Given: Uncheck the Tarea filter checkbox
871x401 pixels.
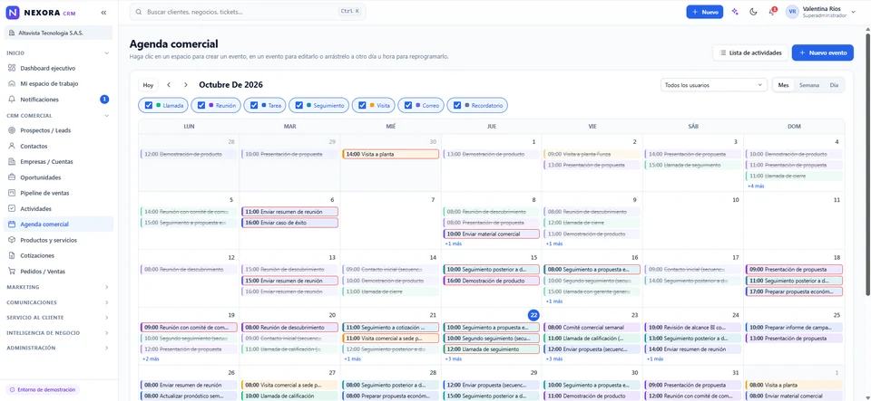Looking at the screenshot, I should pos(254,105).
